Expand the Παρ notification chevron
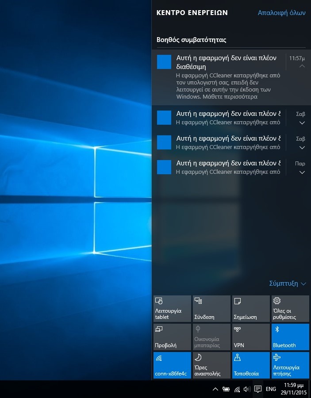The width and height of the screenshot is (311, 398). (302, 172)
